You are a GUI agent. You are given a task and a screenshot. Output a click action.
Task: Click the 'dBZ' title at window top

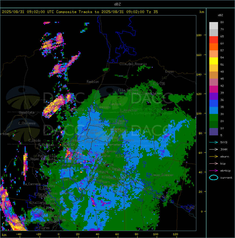coord(117,4)
